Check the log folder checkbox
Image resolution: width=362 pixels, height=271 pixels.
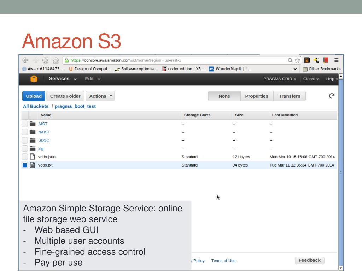point(25,149)
